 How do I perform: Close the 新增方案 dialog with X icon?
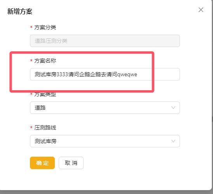coord(201,10)
